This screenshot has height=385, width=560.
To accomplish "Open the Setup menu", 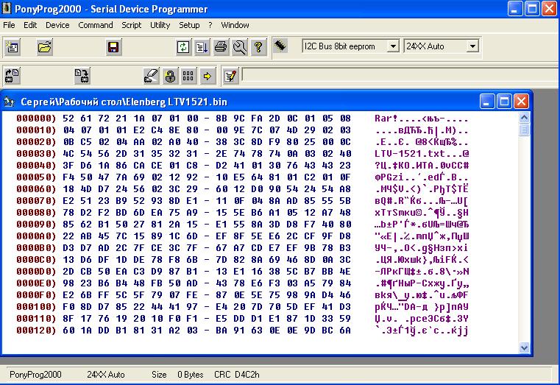I will [189, 25].
